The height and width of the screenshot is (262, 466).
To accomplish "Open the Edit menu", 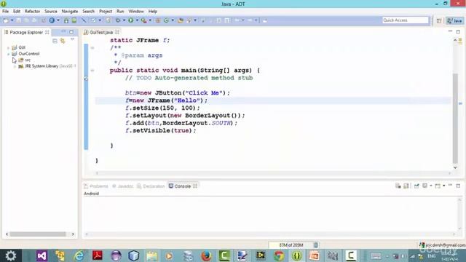I will point(16,12).
